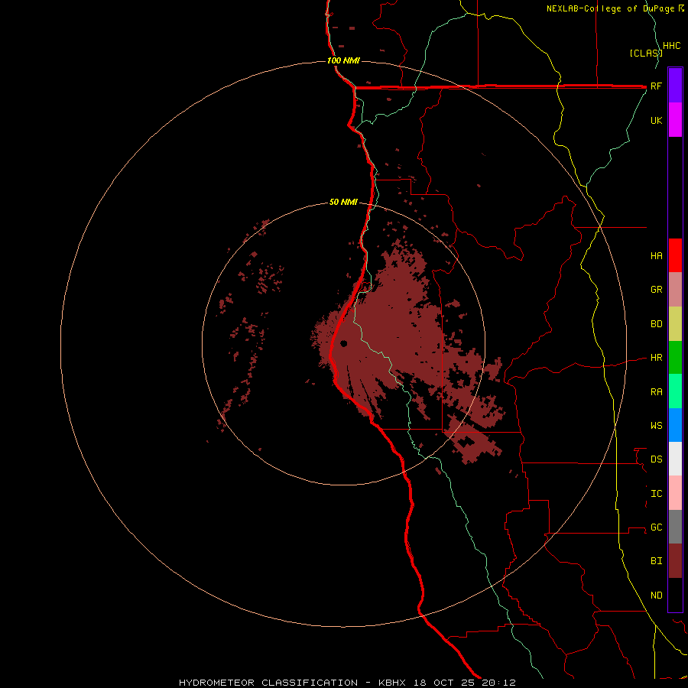Click the HHC product code label
The height and width of the screenshot is (688, 688).
pos(672,46)
